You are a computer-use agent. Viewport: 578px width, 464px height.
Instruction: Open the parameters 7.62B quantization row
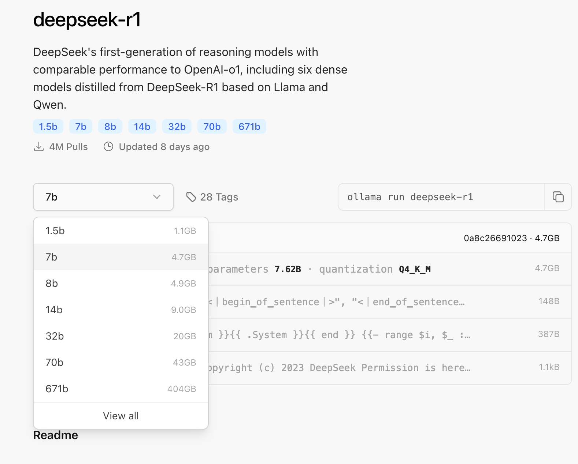click(x=390, y=269)
